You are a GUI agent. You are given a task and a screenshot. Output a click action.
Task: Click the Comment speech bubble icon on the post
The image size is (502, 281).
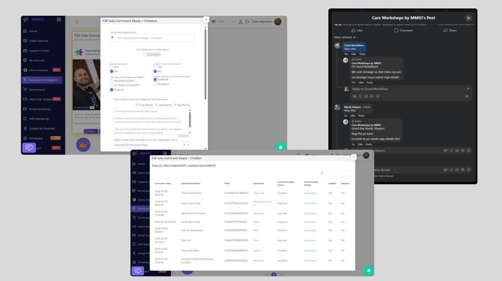[x=396, y=30]
